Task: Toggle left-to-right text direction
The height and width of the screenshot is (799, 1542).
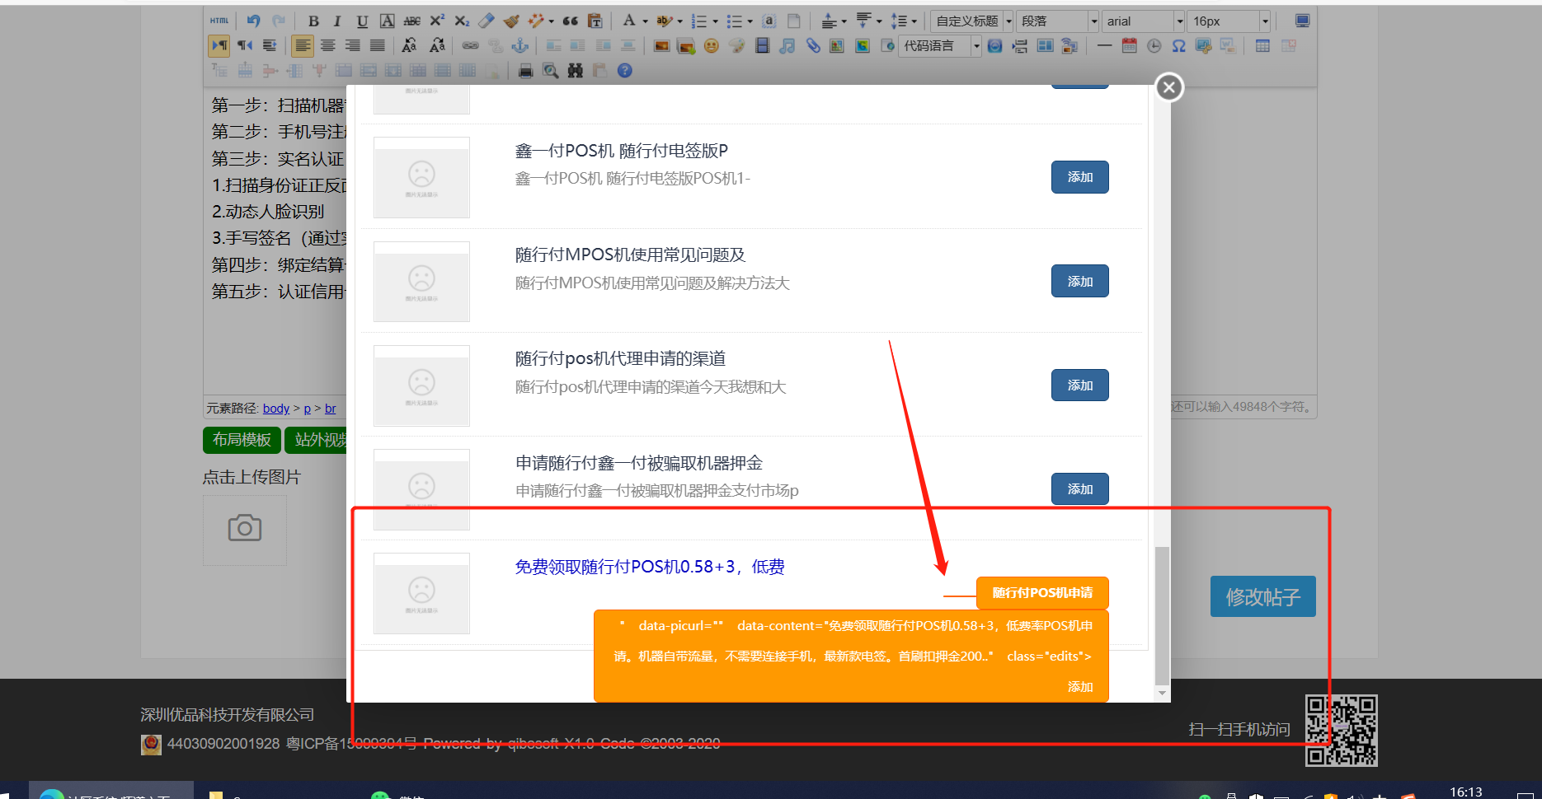Action: pyautogui.click(x=219, y=46)
